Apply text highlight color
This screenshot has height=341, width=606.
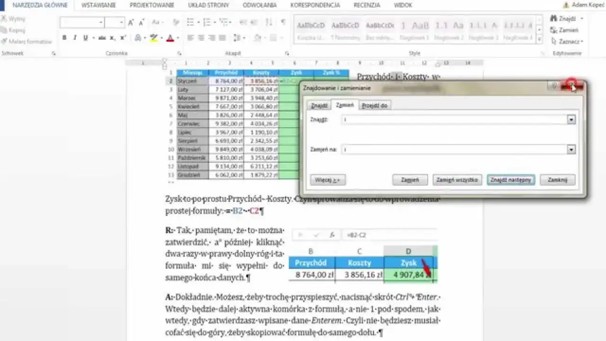(153, 38)
